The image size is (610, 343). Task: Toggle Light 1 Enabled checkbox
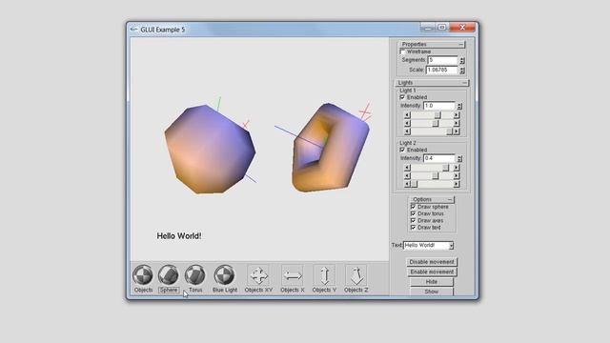pyautogui.click(x=402, y=97)
